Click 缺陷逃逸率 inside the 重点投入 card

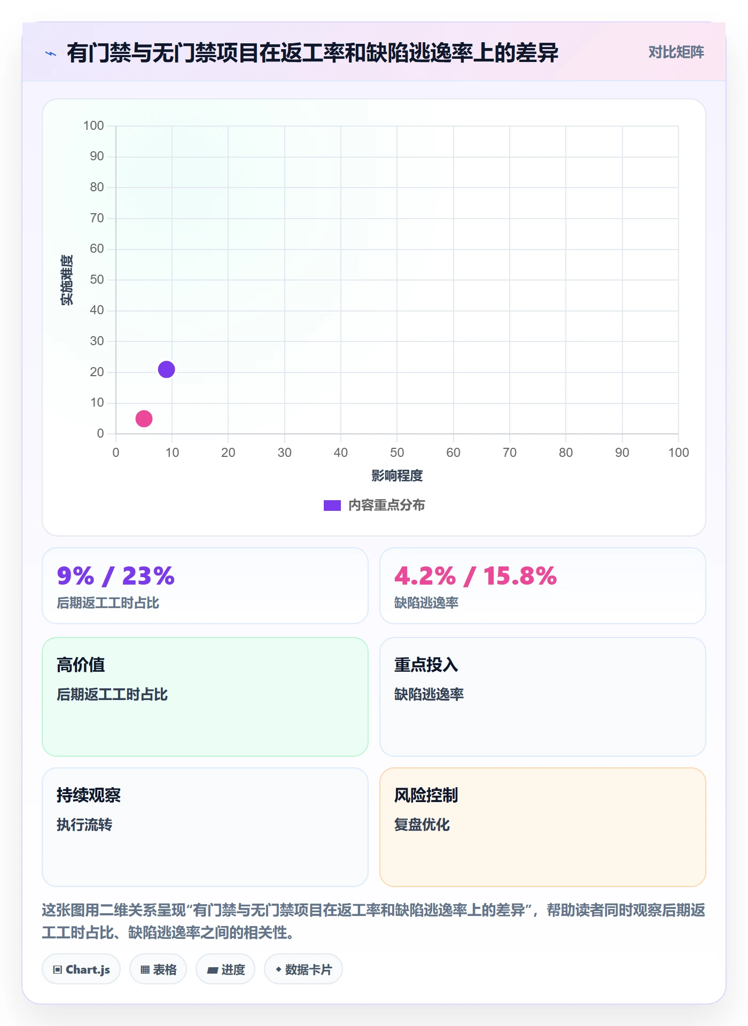pos(429,694)
